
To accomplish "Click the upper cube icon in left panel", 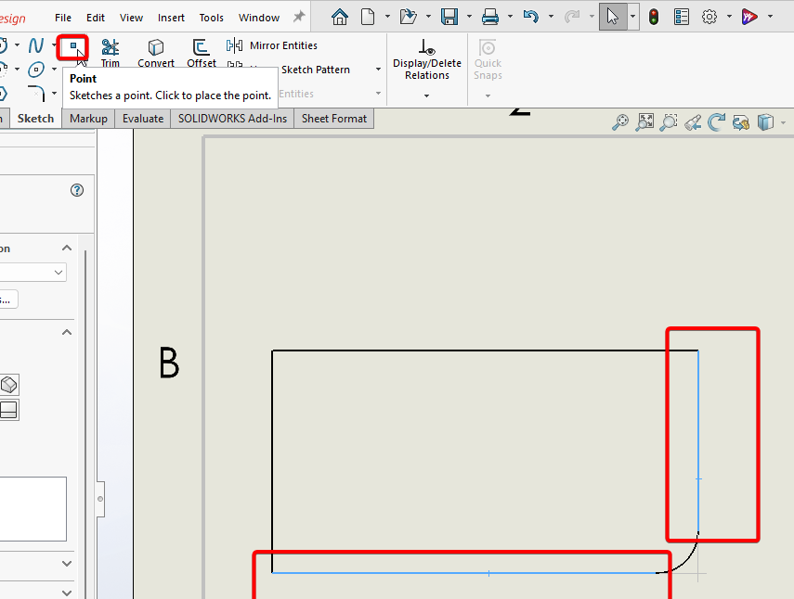I will pos(9,385).
